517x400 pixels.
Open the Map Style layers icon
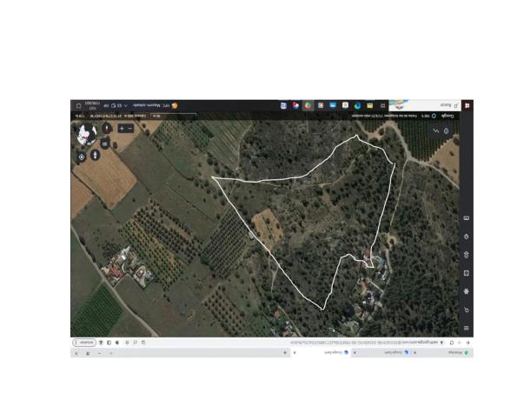coord(467,237)
